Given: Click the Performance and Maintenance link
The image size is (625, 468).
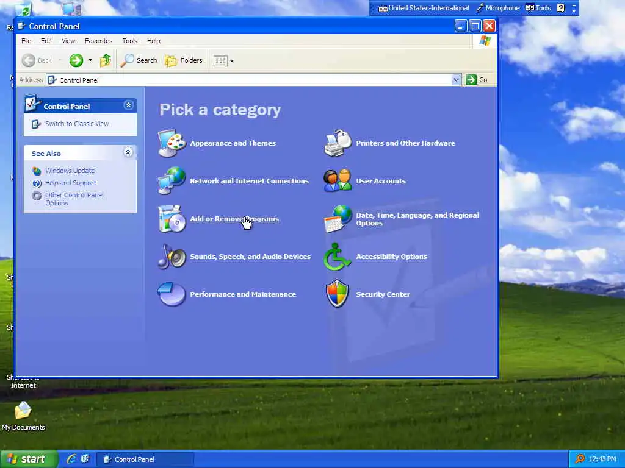Looking at the screenshot, I should coord(243,294).
